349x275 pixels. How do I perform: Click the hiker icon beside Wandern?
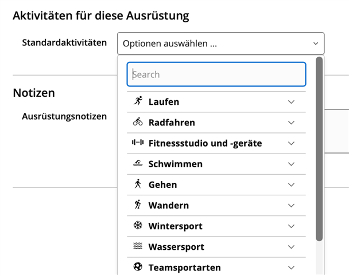pyautogui.click(x=138, y=205)
